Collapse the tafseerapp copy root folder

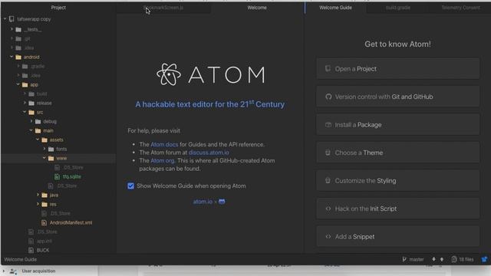5,18
